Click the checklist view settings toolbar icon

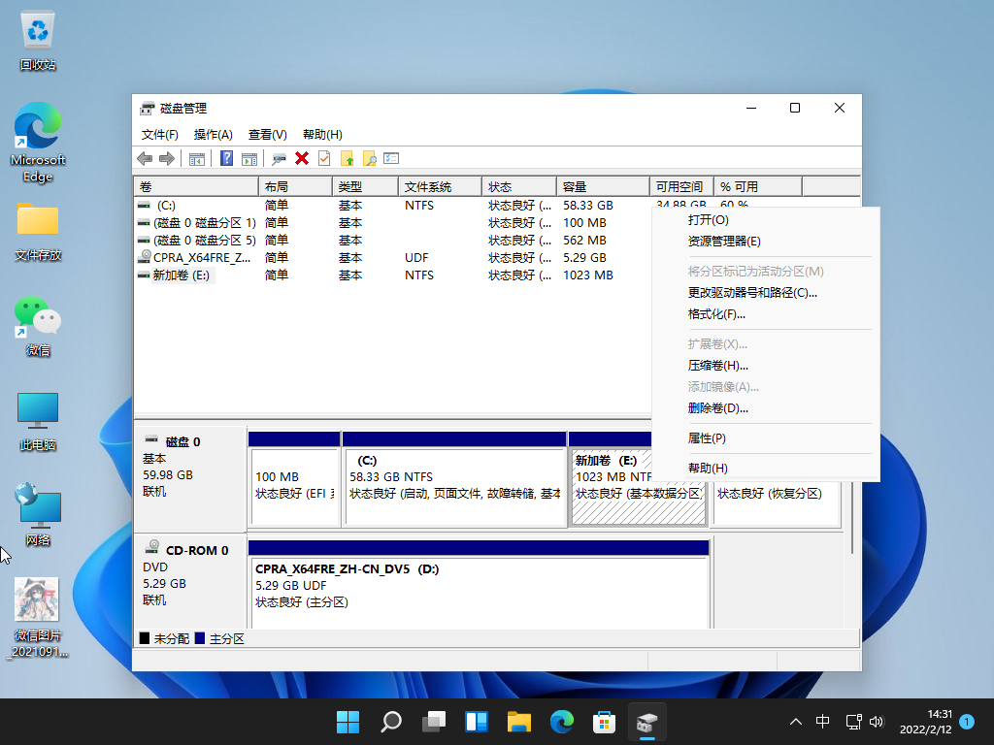pos(391,158)
